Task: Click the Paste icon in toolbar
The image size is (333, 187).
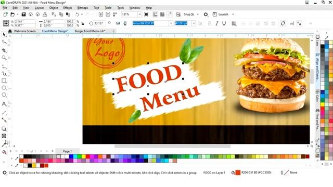Action: 68,15
